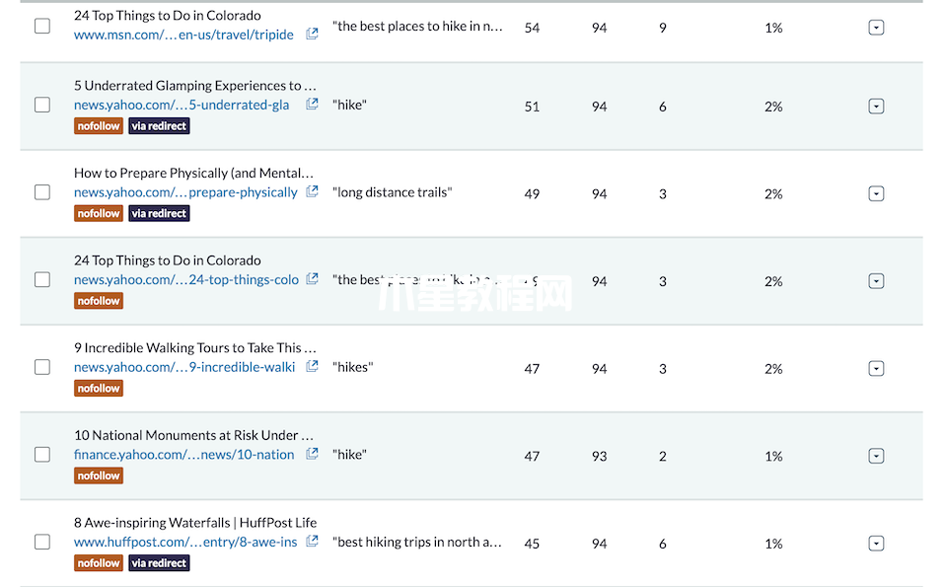Expand dropdown arrow on msn.com row
Viewport: 947px width, 587px height.
pos(876,28)
